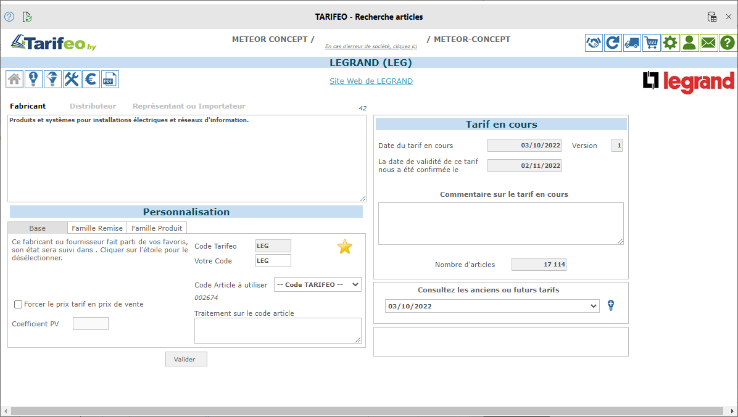Expand the anciens ou futurs tarifs date dropdown
This screenshot has height=417, width=738.
coord(492,306)
